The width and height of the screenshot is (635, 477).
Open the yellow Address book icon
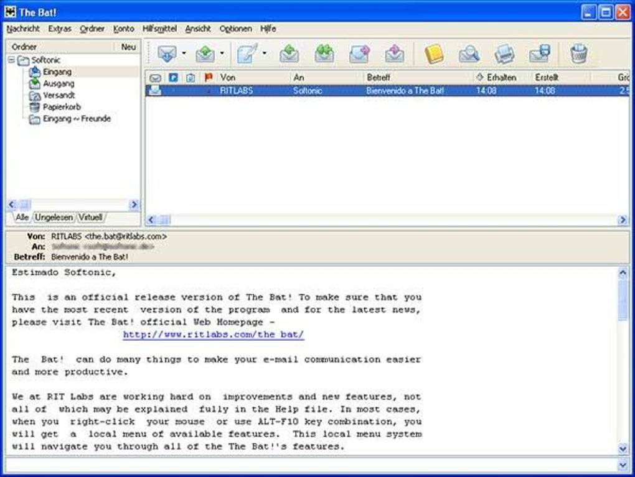click(x=434, y=54)
